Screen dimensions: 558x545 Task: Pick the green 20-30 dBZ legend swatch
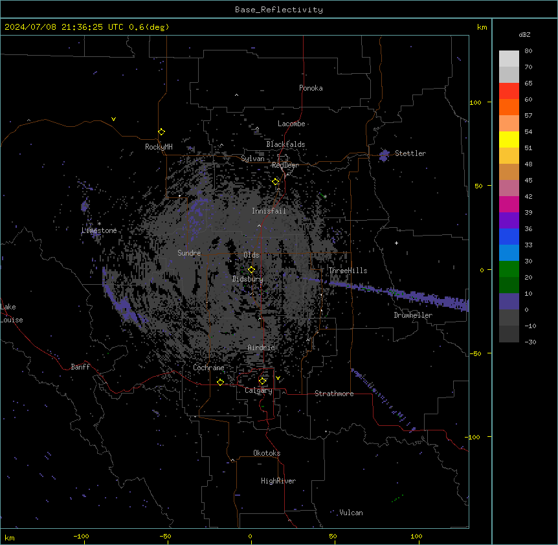point(509,269)
